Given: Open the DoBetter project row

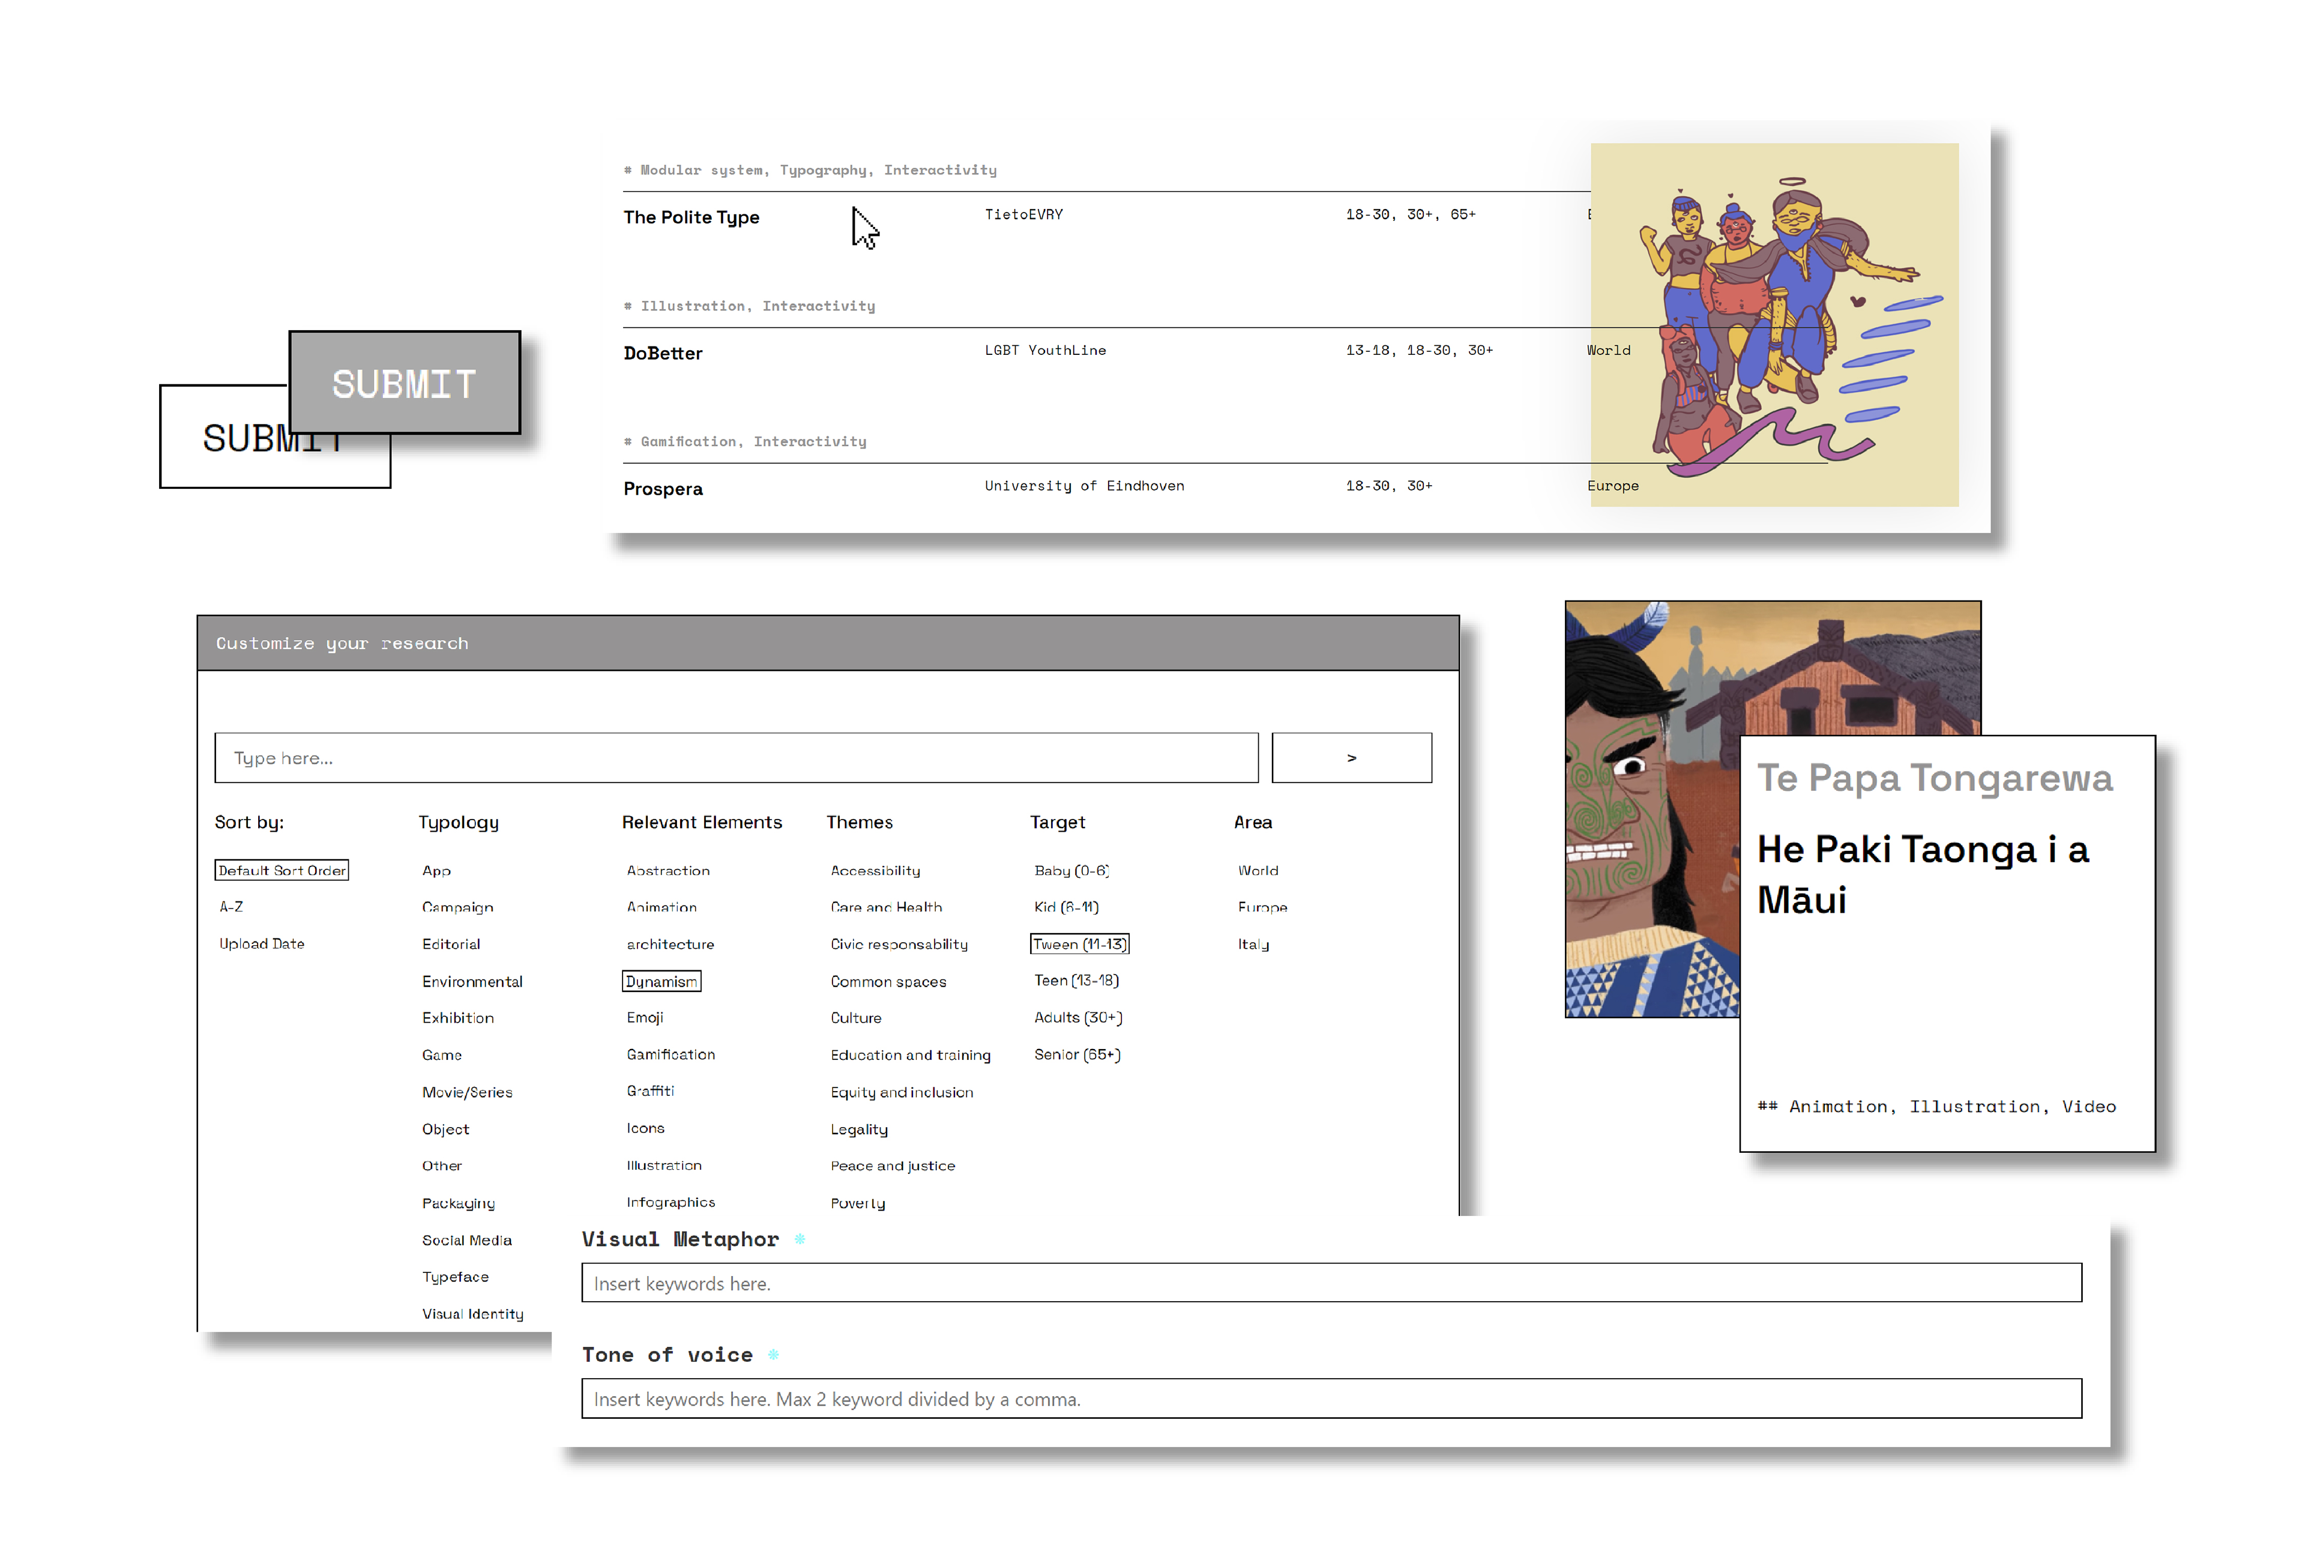Looking at the screenshot, I should coord(663,352).
